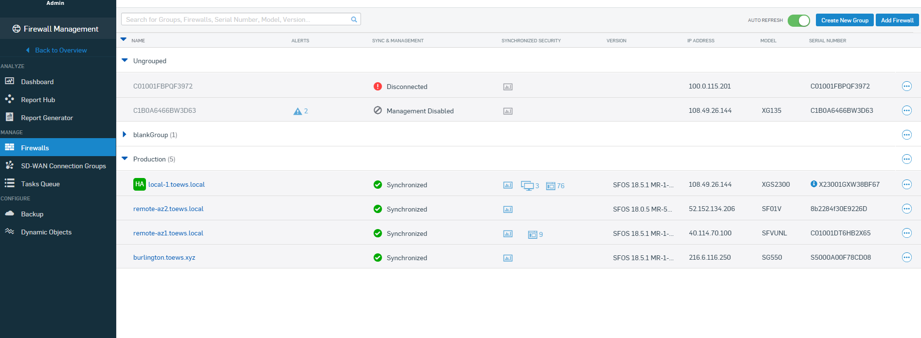Click the apps icon showing 76
Viewport: 921px width, 338px height.
click(551, 186)
